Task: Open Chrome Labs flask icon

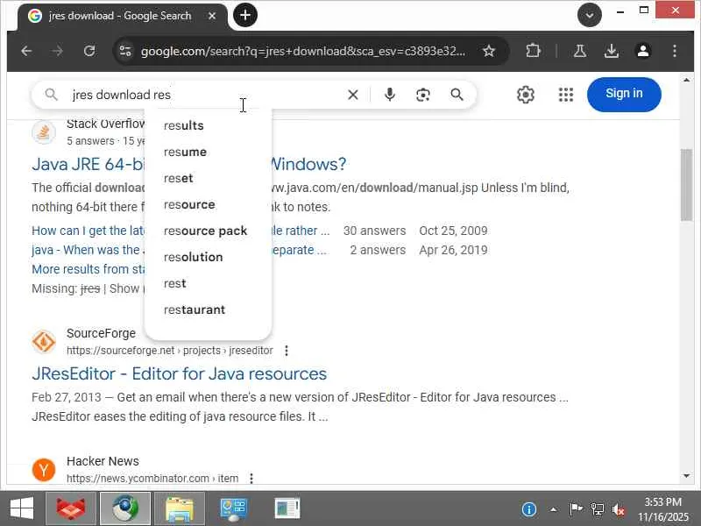Action: click(580, 51)
